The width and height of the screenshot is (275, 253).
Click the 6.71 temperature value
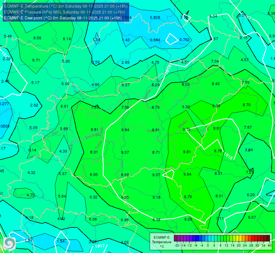[x=36, y=60]
